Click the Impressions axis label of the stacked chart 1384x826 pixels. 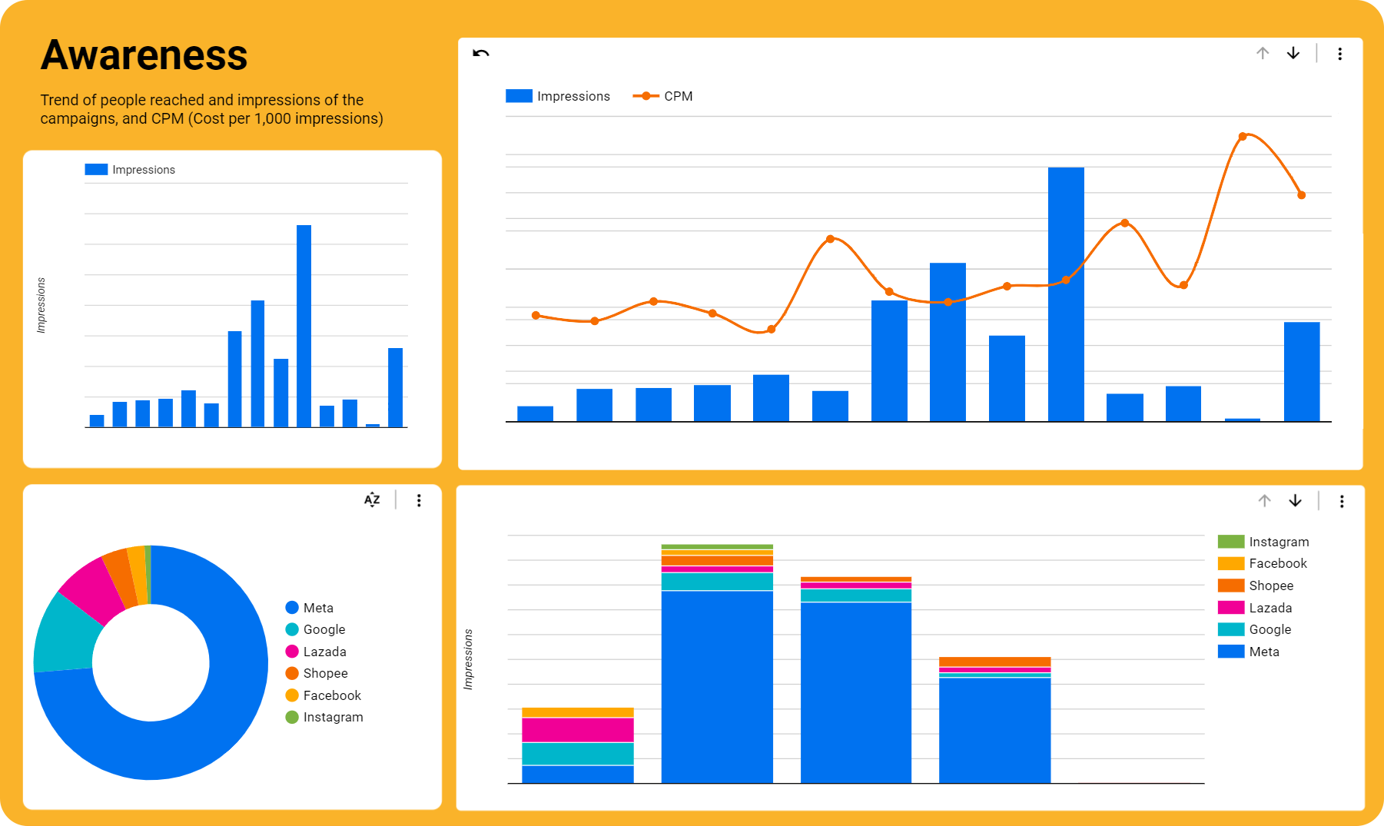pyautogui.click(x=468, y=659)
